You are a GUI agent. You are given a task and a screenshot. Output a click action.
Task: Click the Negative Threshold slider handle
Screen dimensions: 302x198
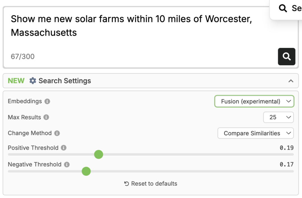coord(86,171)
